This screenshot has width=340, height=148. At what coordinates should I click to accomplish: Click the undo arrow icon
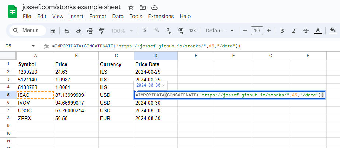67,31
